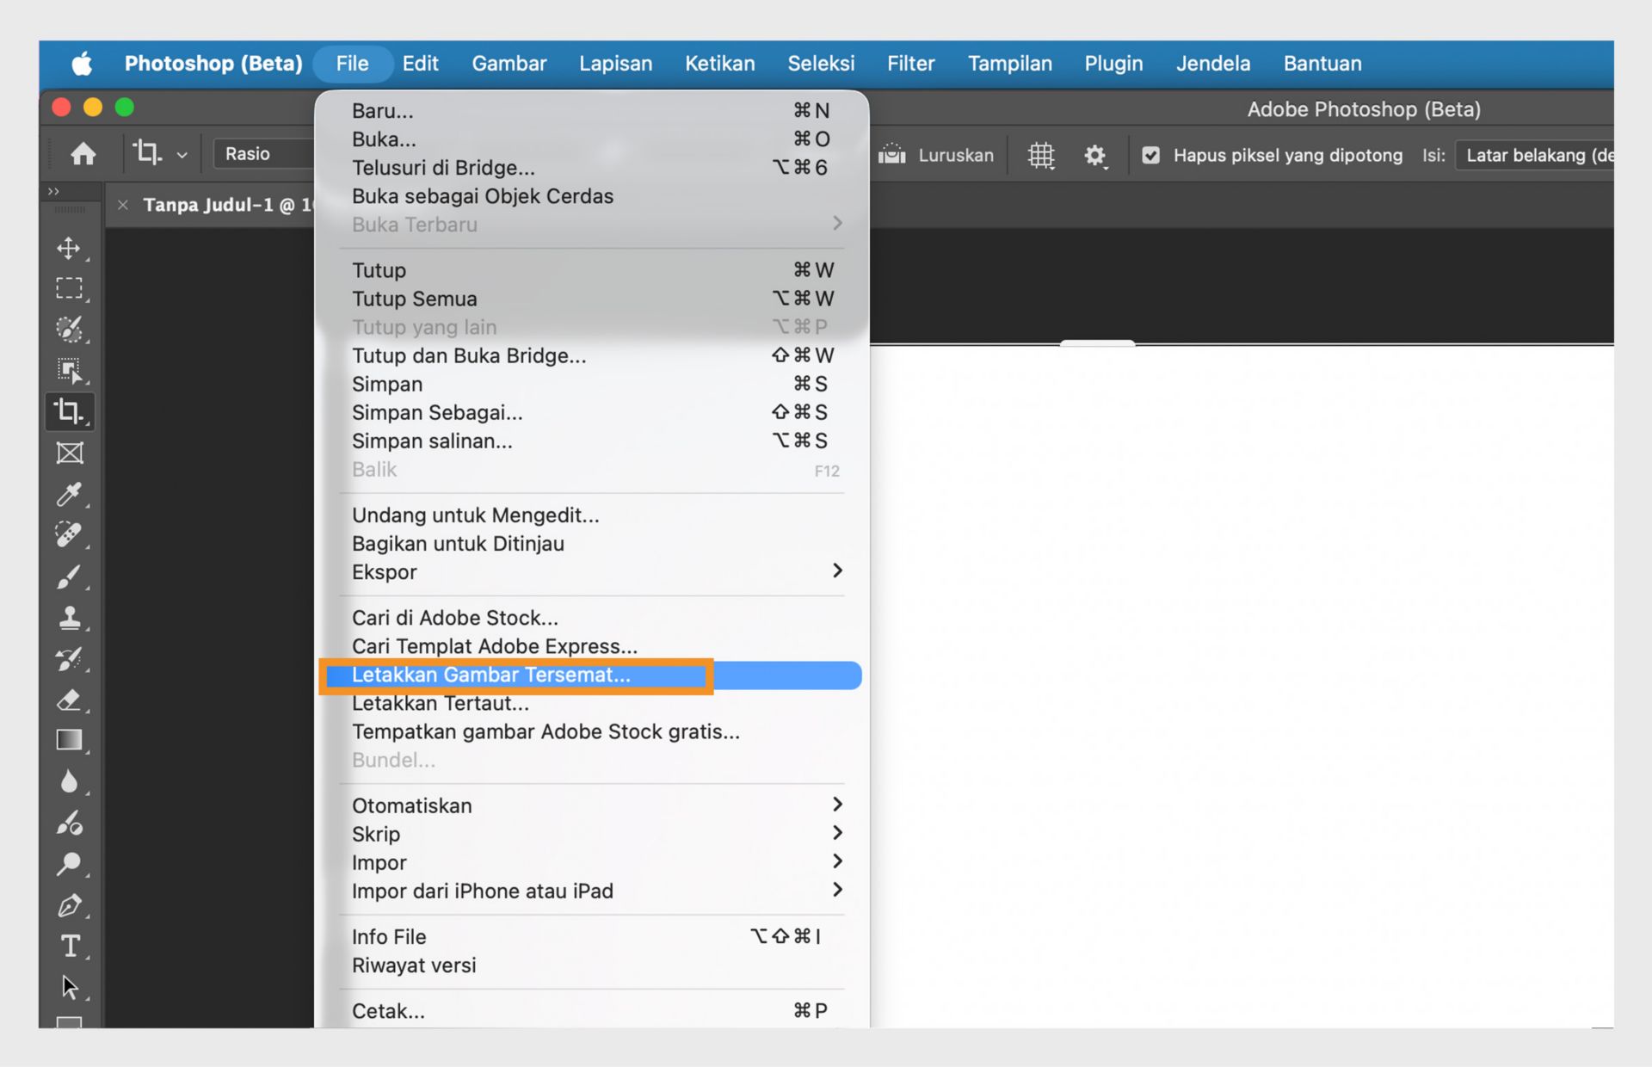Open the Filter menu
Image resolution: width=1652 pixels, height=1067 pixels.
[x=910, y=63]
